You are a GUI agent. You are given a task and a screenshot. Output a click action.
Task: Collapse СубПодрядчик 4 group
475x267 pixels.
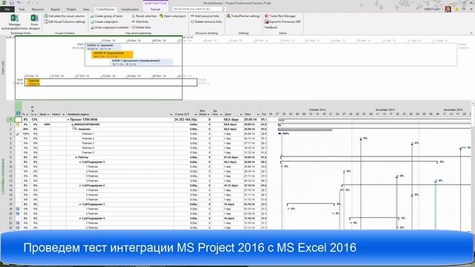click(80, 218)
